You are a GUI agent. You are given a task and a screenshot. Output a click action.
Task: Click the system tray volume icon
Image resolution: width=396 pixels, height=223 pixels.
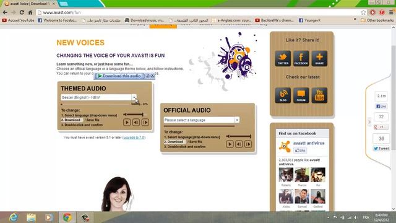[356, 217]
